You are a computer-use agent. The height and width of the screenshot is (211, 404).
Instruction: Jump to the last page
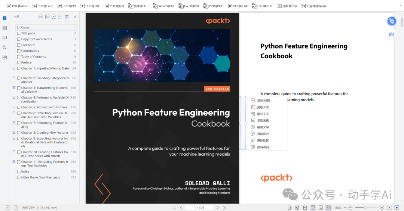tap(225, 208)
